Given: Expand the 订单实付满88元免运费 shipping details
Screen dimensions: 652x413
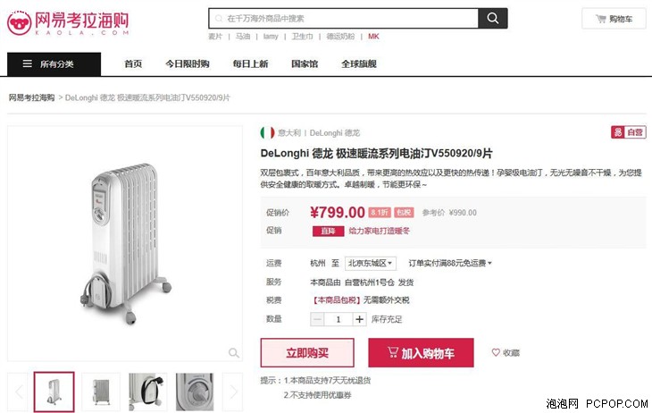Looking at the screenshot, I should (x=450, y=263).
